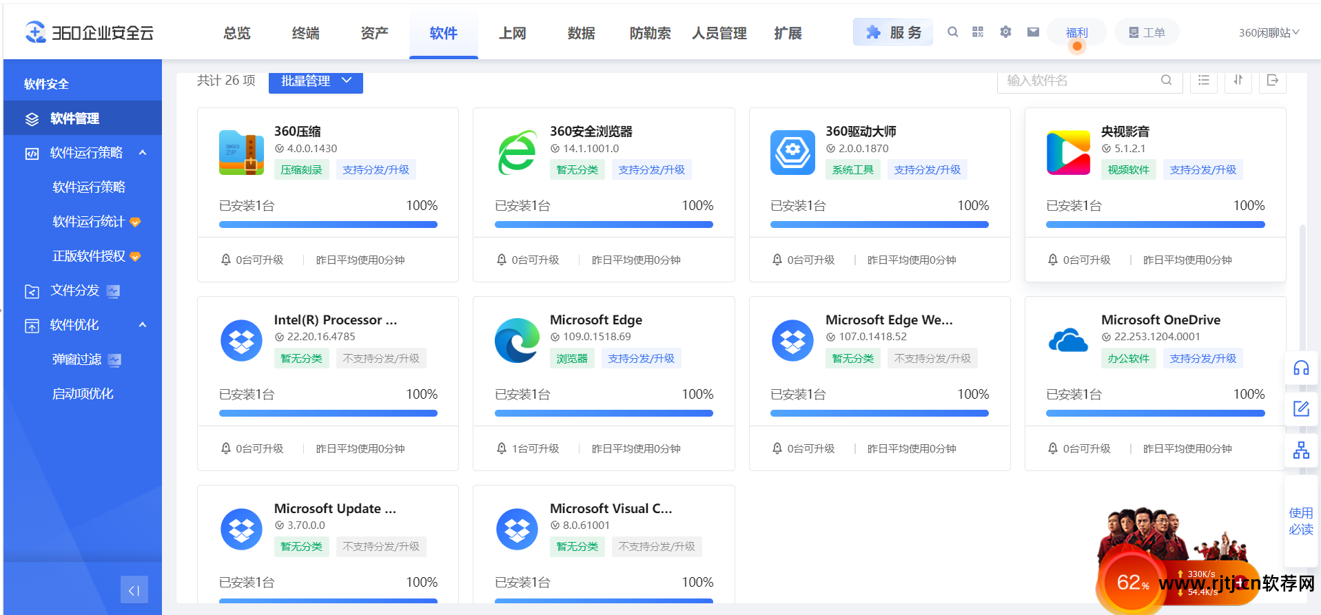Click 支持分发/升级 tag on 360压缩
Screen dimensions: 1321x615
[x=376, y=169]
